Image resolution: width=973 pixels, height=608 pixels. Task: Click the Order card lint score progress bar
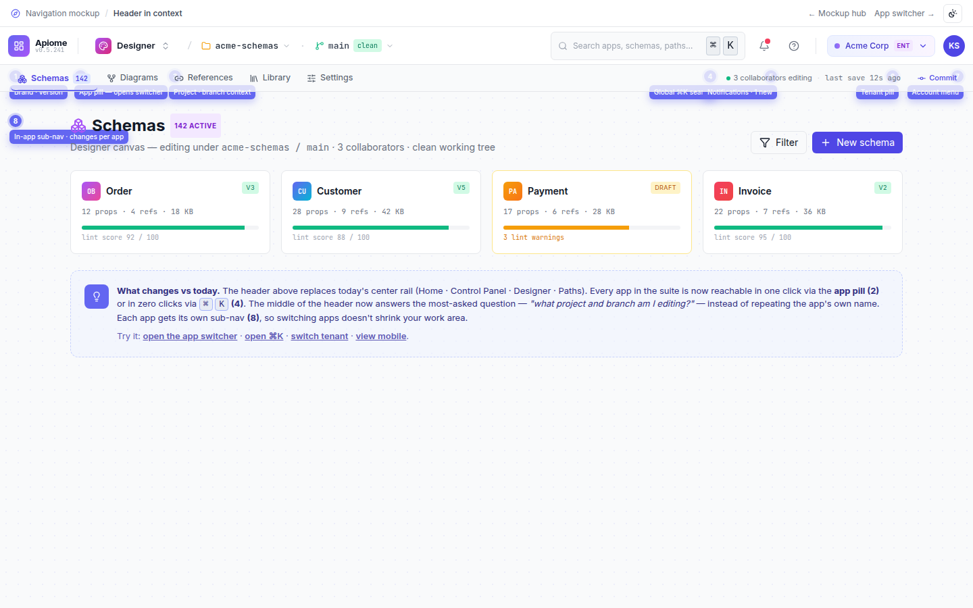pyautogui.click(x=170, y=228)
